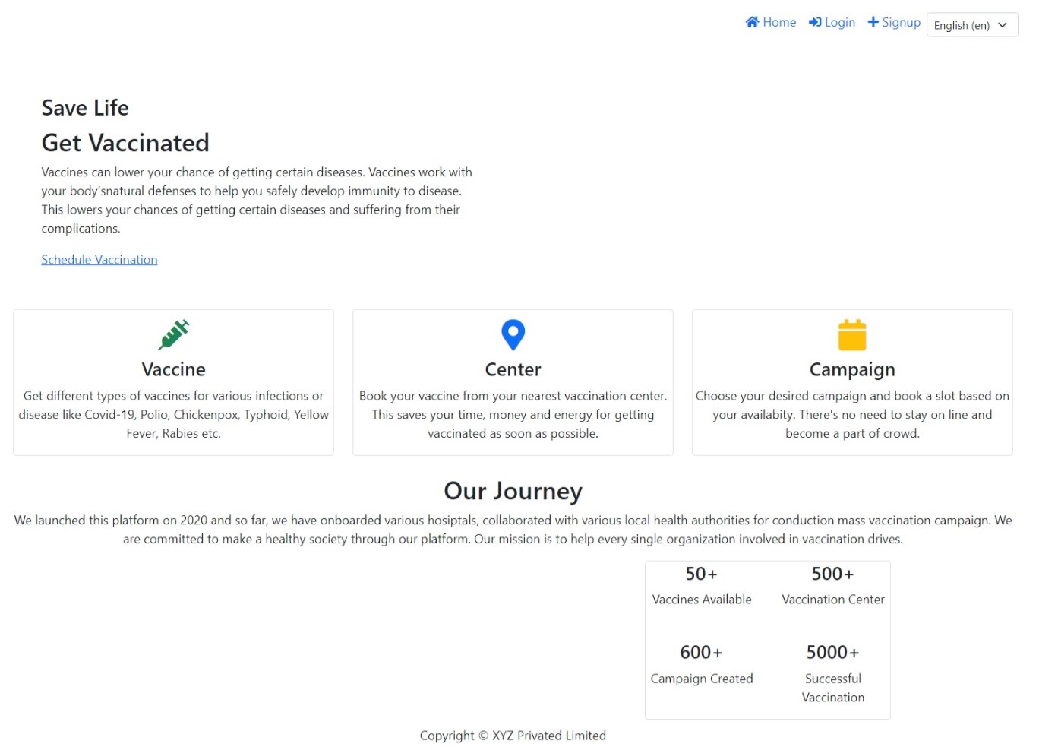The image size is (1039, 750).
Task: Select the Vaccine card heading
Action: pyautogui.click(x=173, y=369)
